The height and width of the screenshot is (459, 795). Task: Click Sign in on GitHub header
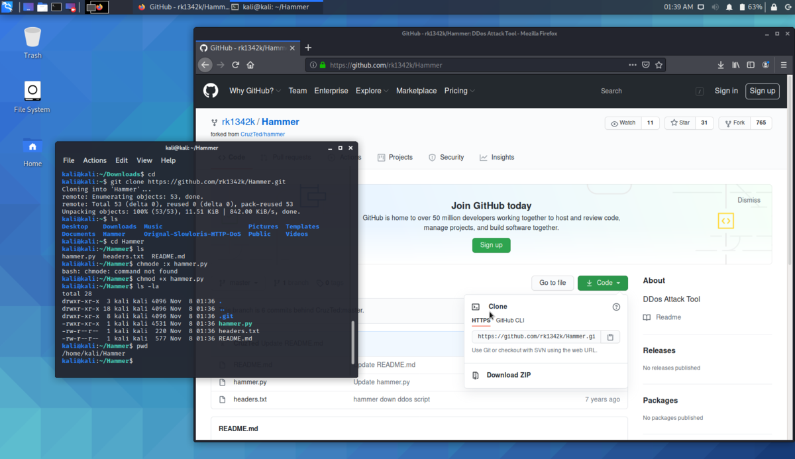point(726,91)
